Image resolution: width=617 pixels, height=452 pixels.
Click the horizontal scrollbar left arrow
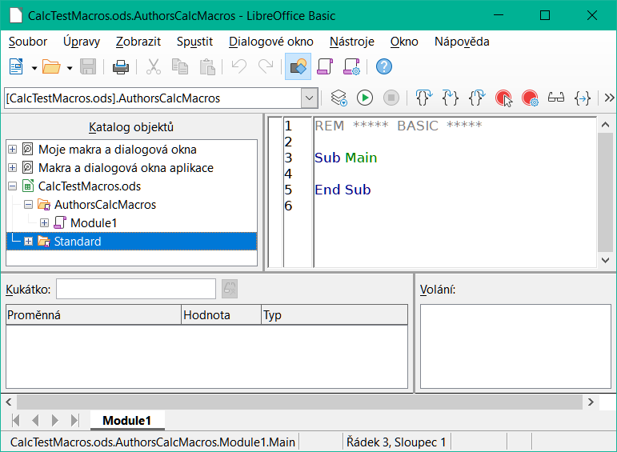(x=9, y=402)
